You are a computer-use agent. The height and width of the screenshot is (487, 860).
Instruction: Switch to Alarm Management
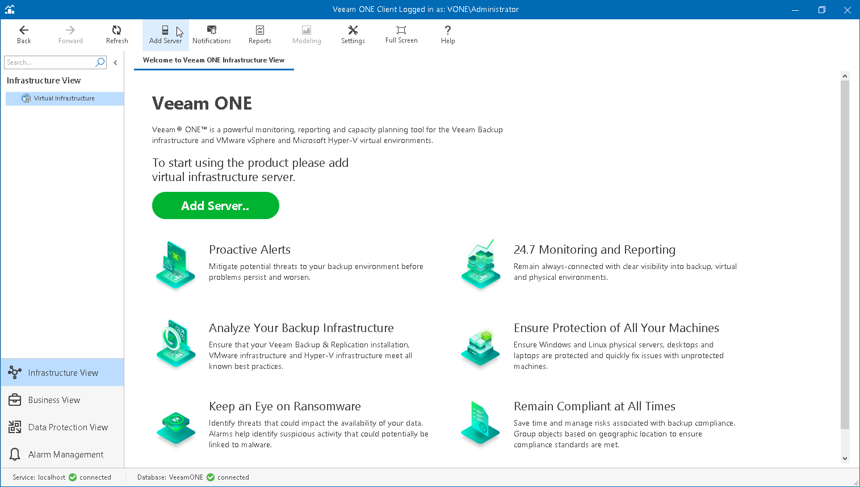click(62, 454)
